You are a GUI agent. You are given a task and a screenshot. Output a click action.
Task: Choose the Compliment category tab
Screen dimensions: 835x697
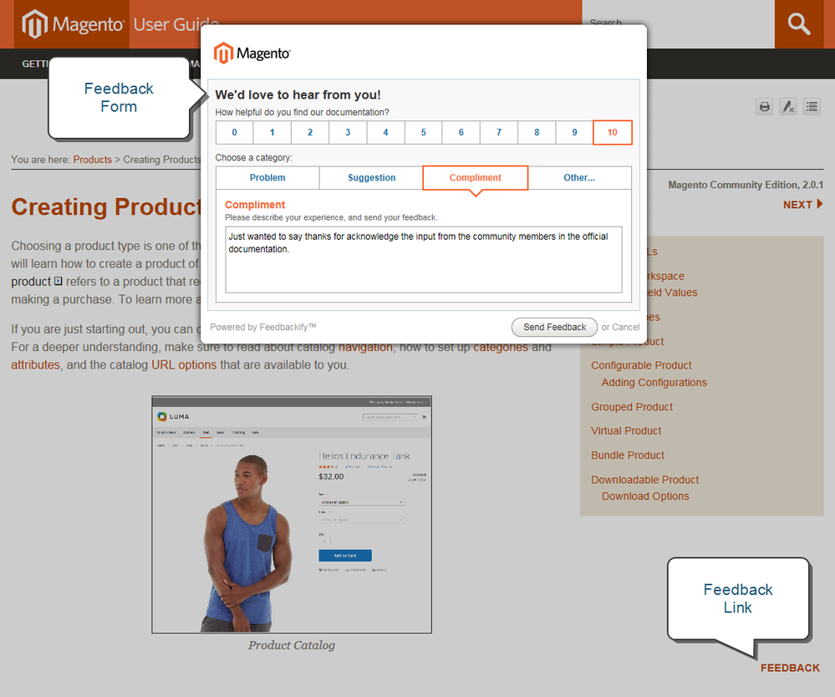pos(475,178)
